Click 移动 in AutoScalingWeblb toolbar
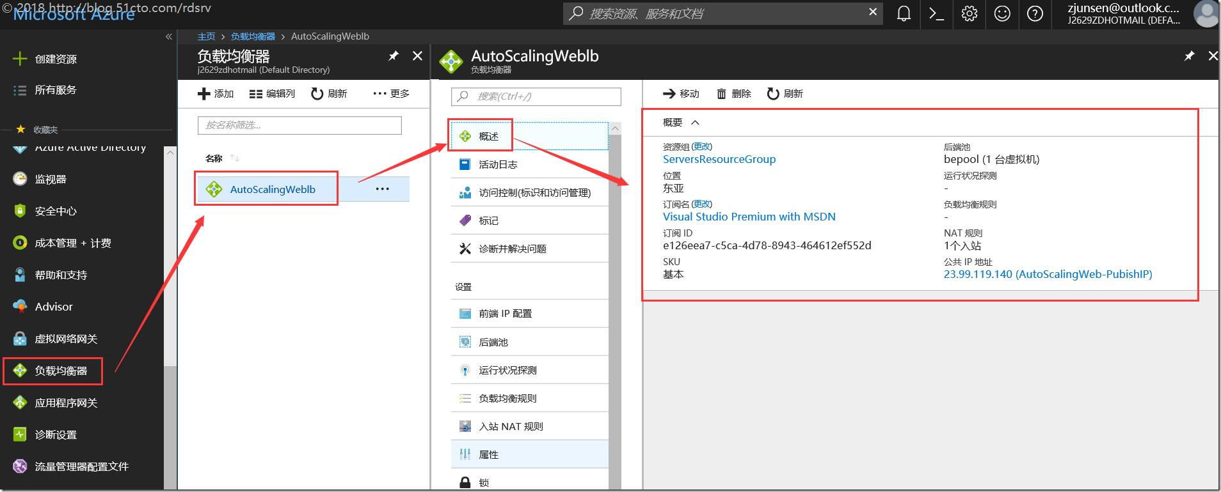The height and width of the screenshot is (492, 1221). [681, 94]
